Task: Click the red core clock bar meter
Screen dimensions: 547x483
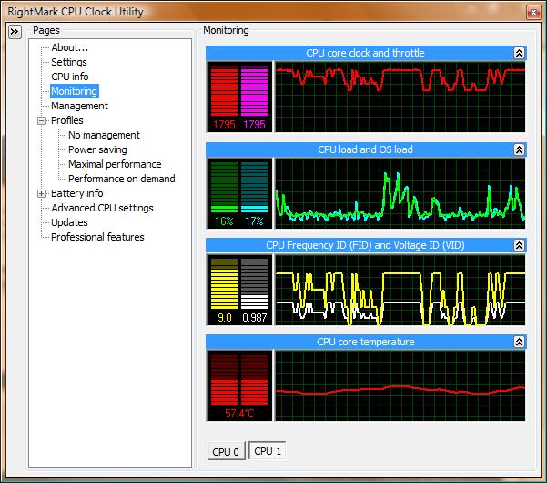Action: 224,91
